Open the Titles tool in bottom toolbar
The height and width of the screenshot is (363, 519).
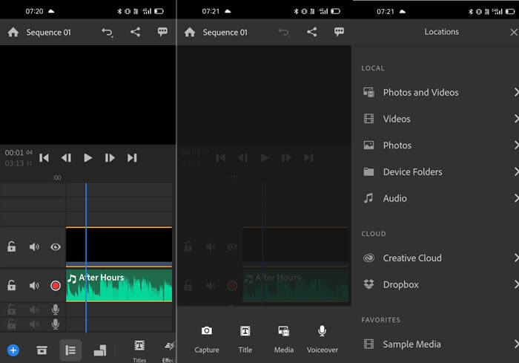[139, 349]
